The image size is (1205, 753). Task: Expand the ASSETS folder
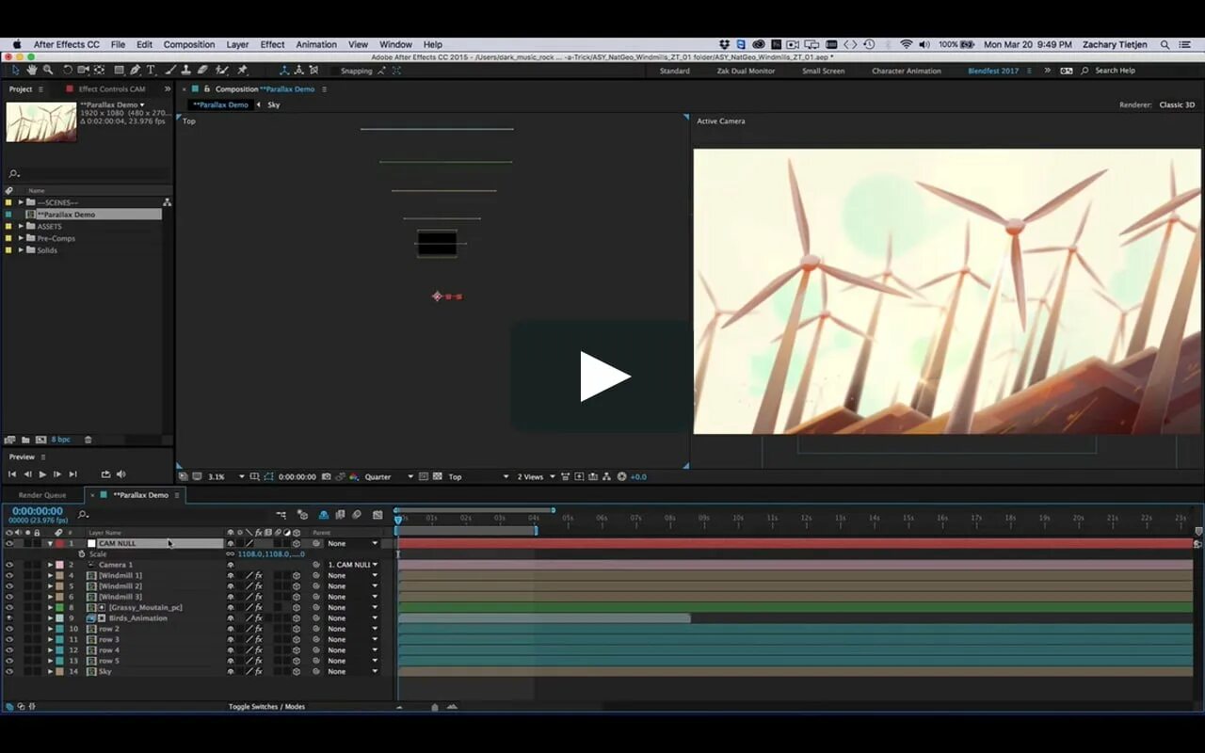tap(21, 226)
